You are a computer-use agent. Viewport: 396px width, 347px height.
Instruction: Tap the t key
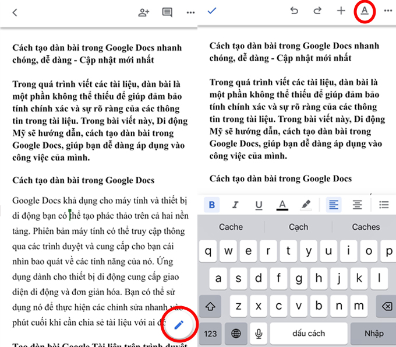click(x=288, y=251)
